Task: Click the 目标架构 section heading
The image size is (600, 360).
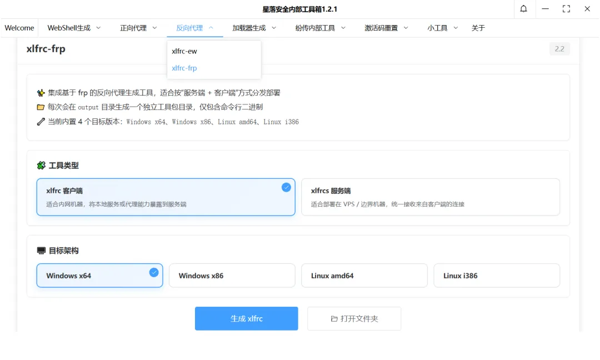Action: tap(63, 251)
